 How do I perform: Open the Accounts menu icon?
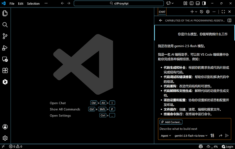pos(5,127)
